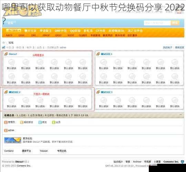The image size is (186, 172).
Task: Collapse the 在线会员 panel with the minus toggle
Action: (x=181, y=115)
